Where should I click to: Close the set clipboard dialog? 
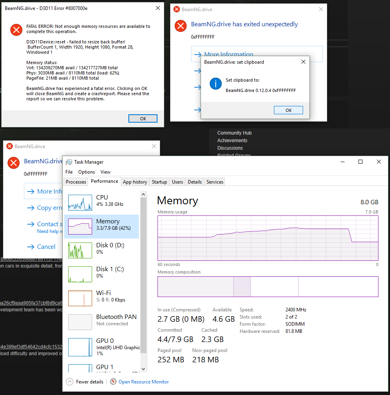point(303,62)
